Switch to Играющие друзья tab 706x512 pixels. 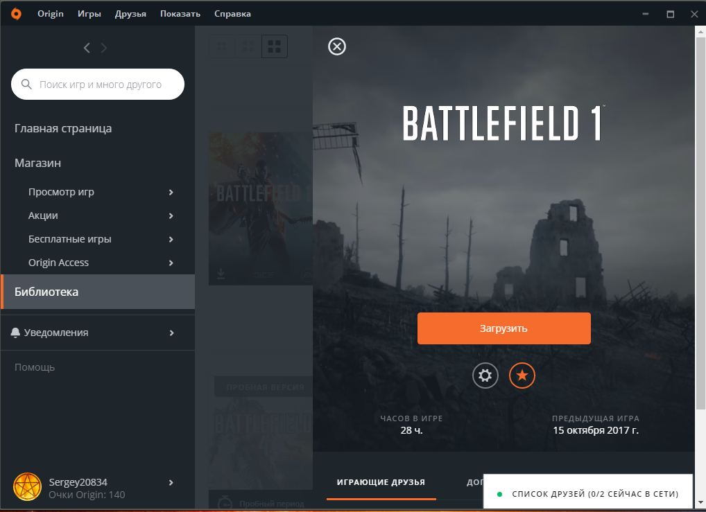(381, 482)
